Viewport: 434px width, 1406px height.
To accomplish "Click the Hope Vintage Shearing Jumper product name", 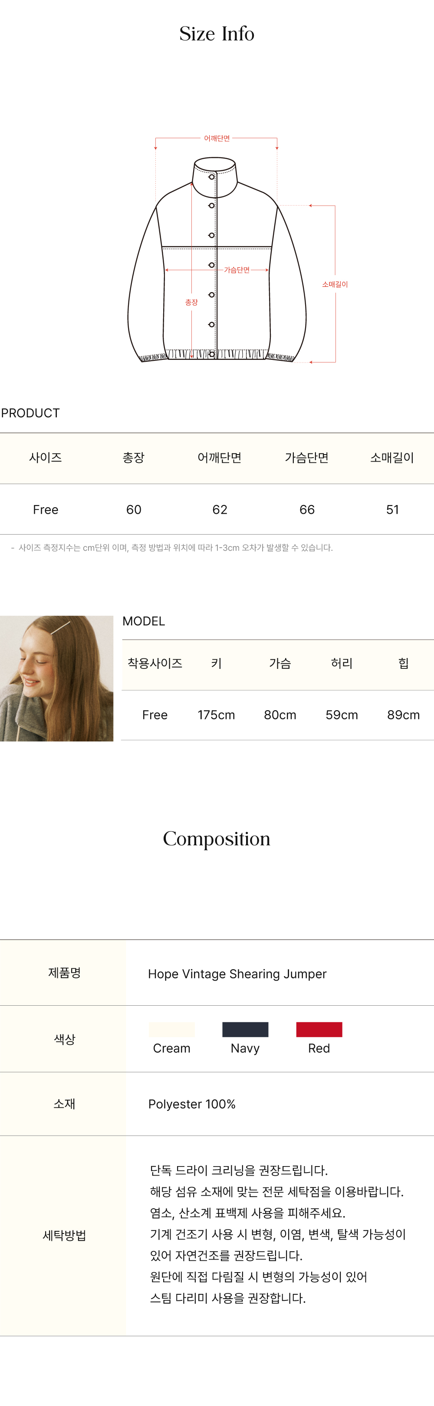I will tap(237, 974).
